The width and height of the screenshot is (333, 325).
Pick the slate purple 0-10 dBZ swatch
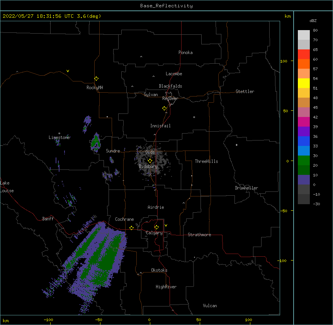tap(304, 180)
